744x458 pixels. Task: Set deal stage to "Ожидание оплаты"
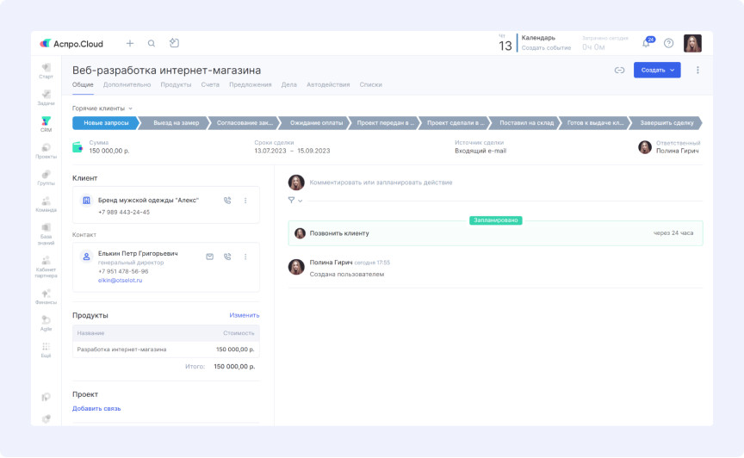coord(315,124)
